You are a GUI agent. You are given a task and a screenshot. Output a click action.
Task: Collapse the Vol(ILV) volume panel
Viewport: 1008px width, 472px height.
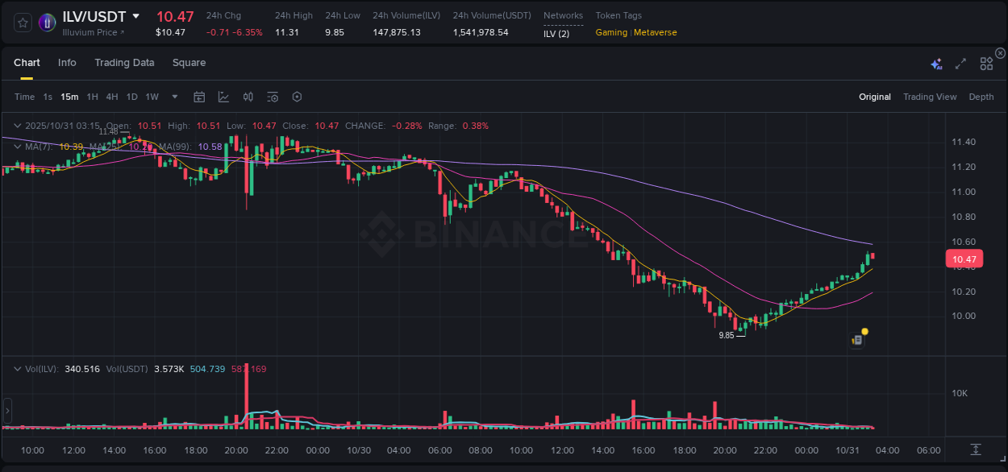pos(18,368)
